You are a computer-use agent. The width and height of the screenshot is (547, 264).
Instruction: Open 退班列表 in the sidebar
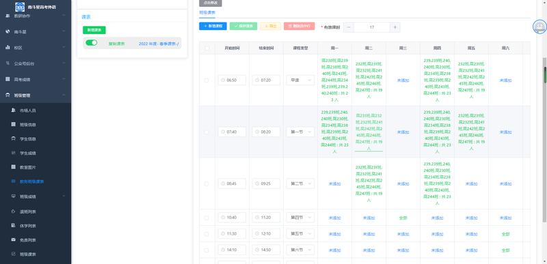click(x=28, y=212)
